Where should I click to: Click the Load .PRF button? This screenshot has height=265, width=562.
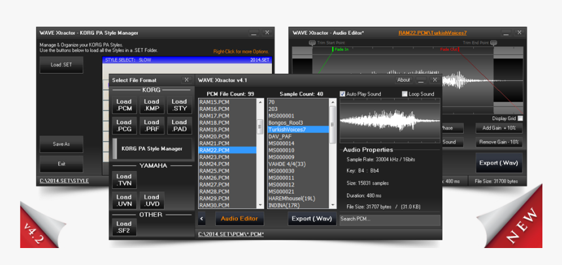coord(152,125)
